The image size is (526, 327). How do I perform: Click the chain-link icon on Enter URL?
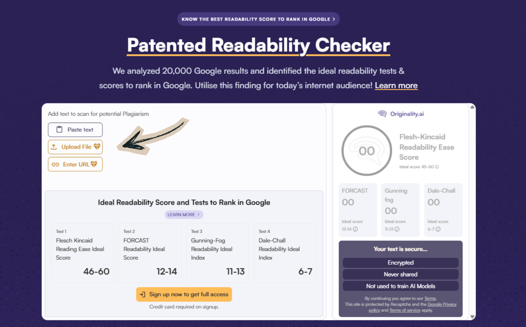click(x=55, y=164)
